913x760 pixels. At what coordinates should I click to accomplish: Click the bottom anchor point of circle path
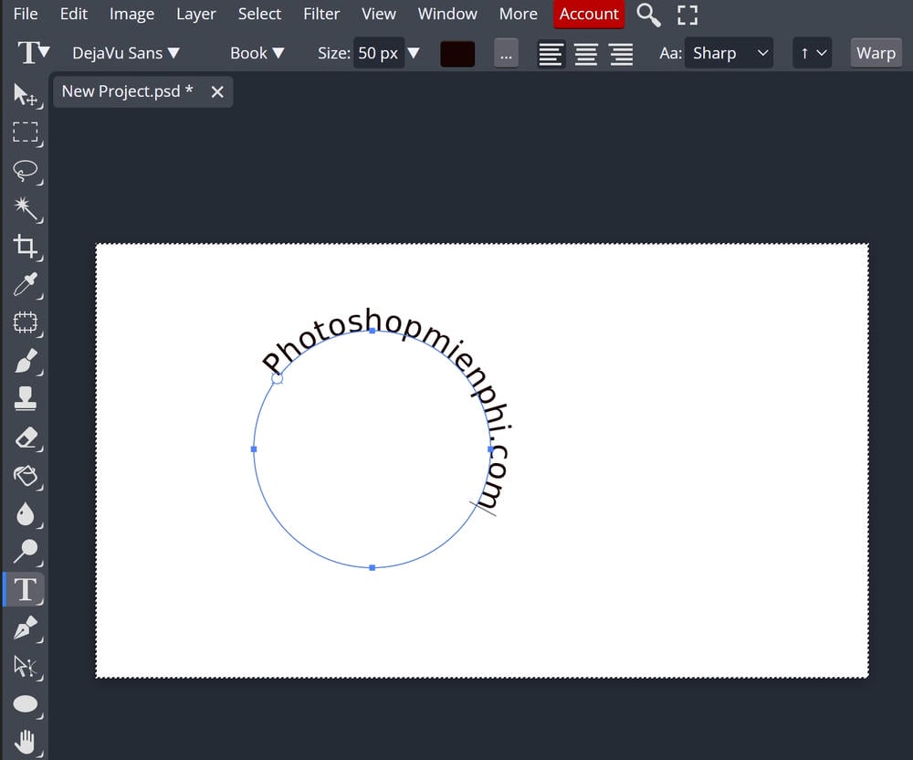[x=373, y=567]
